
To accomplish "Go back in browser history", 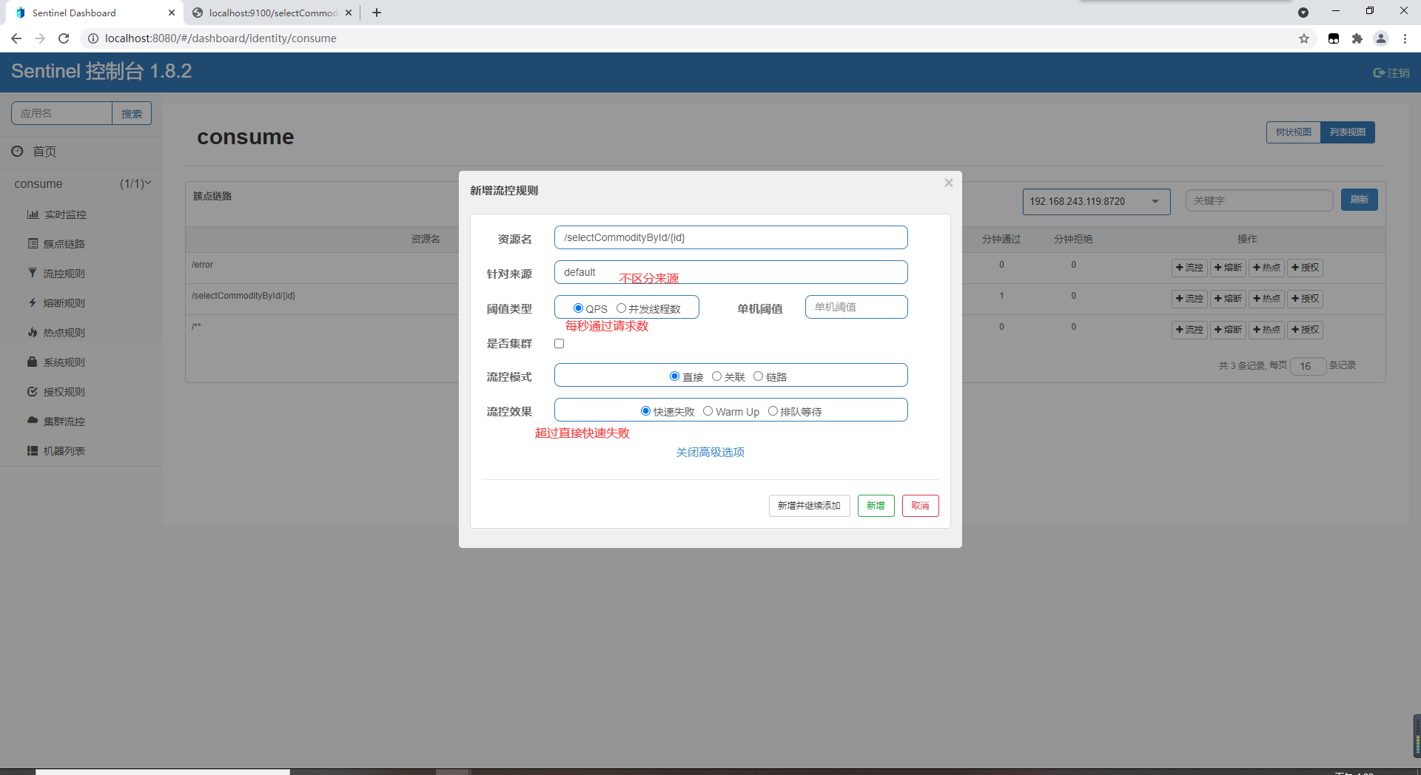I will (16, 38).
